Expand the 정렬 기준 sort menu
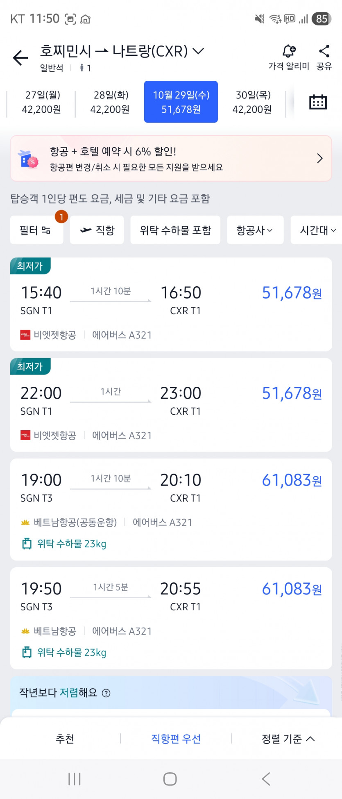The width and height of the screenshot is (342, 799). click(x=288, y=739)
